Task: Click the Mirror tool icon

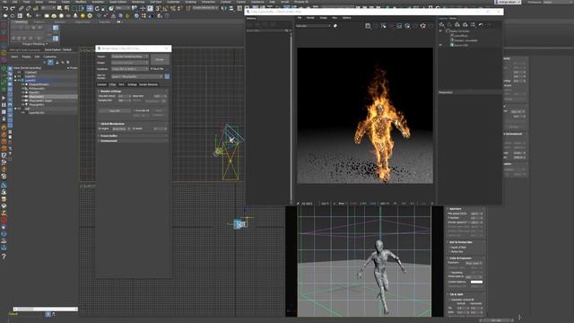Action: [x=224, y=8]
